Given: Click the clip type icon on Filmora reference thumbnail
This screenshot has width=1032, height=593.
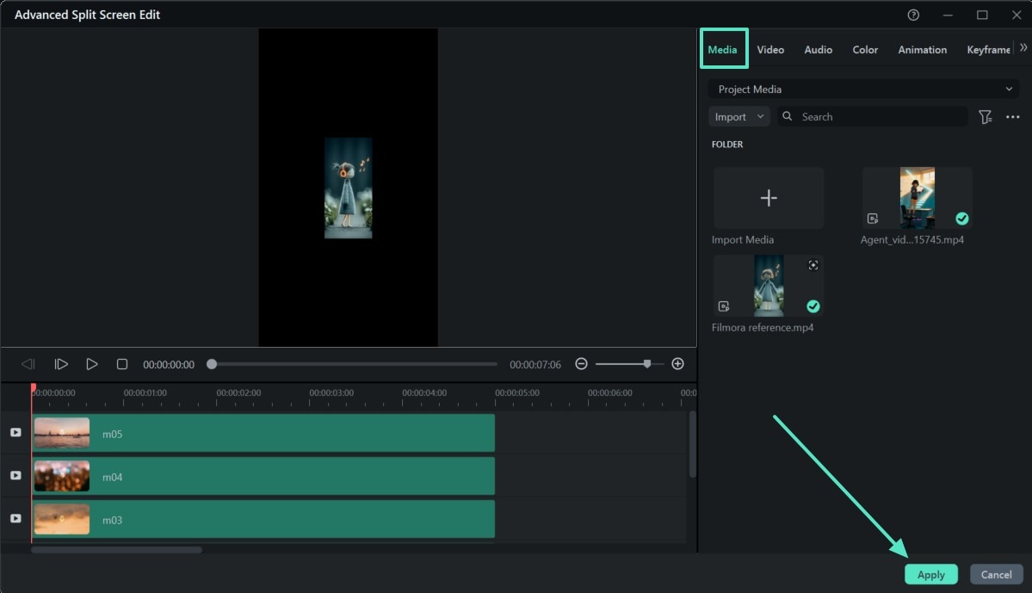Looking at the screenshot, I should coord(723,306).
